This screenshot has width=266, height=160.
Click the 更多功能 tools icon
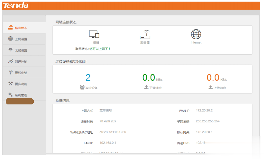point(11,84)
